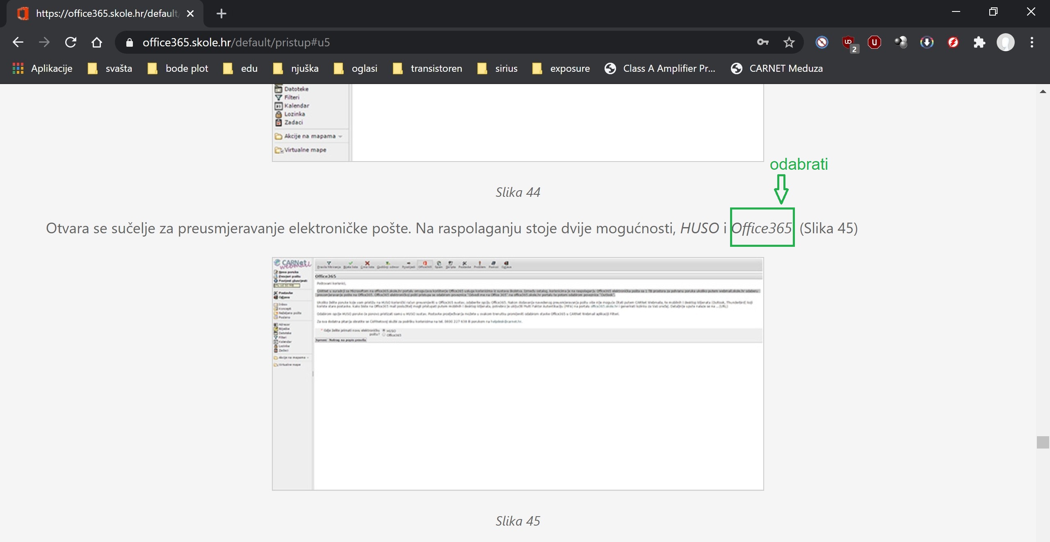Click the HUSO italic text

click(x=700, y=228)
